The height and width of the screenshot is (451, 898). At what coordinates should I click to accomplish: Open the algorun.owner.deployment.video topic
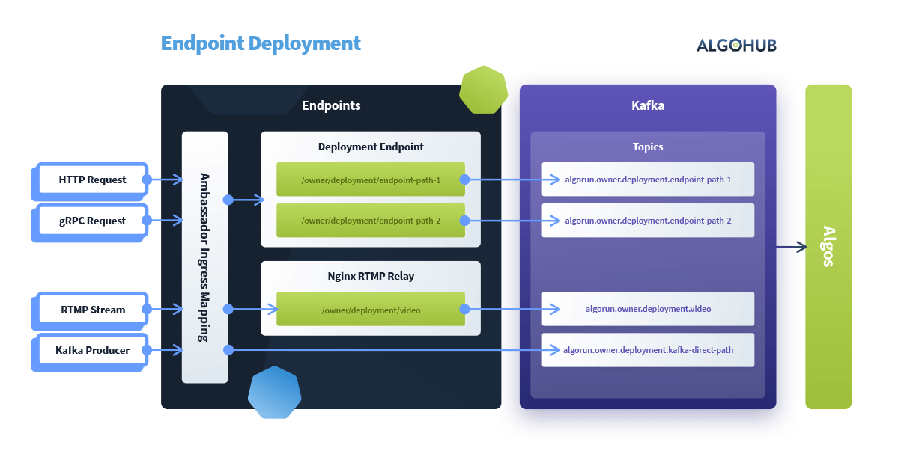click(x=647, y=308)
